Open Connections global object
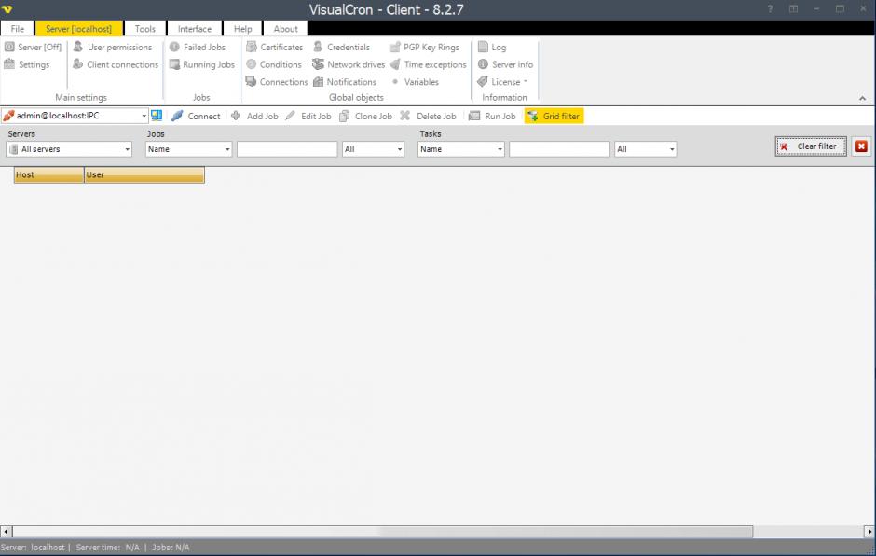Screen dimensions: 876x556 click(277, 82)
